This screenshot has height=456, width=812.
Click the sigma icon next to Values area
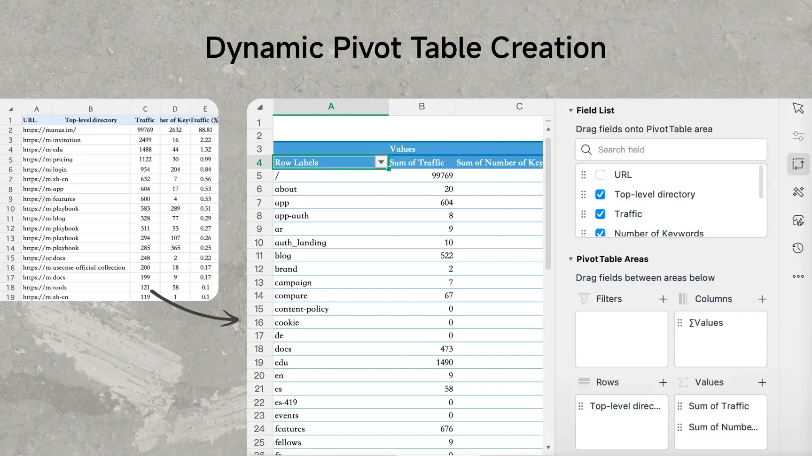coord(683,382)
